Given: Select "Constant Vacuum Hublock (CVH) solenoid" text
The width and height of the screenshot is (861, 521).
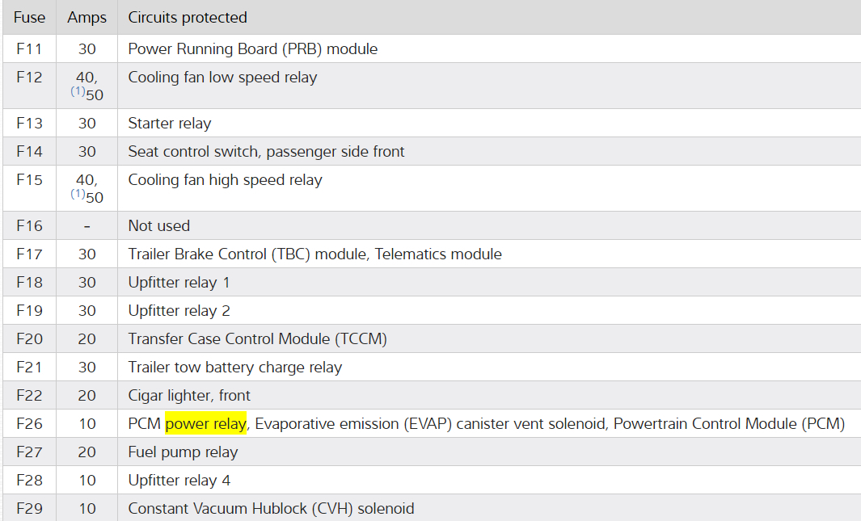Looking at the screenshot, I should click(271, 509).
